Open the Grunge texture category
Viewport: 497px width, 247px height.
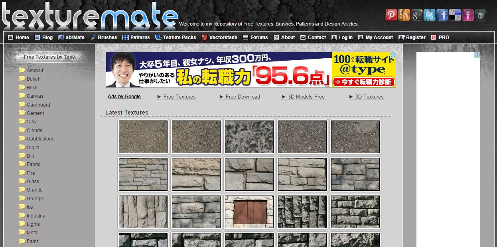[35, 198]
